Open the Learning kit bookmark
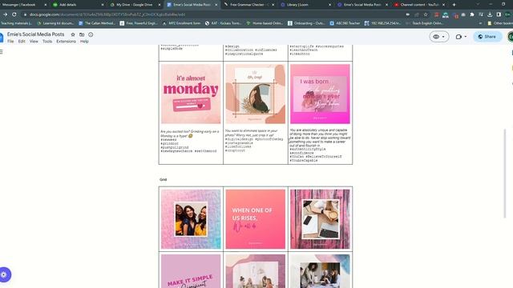Viewport: 513px width, 288px height. [x=55, y=23]
